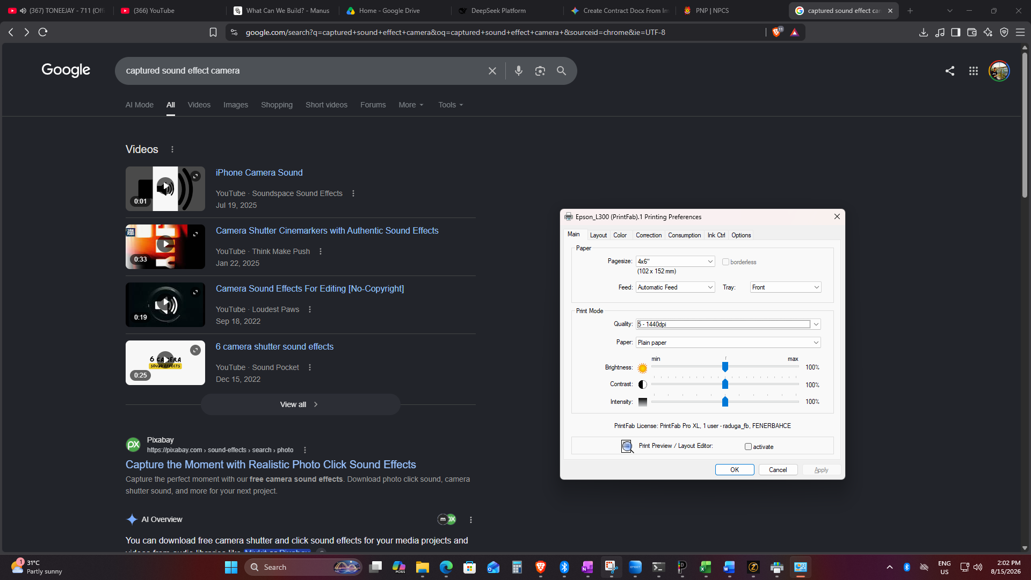Switch to AI Mode search tab
This screenshot has width=1031, height=580.
[x=140, y=105]
